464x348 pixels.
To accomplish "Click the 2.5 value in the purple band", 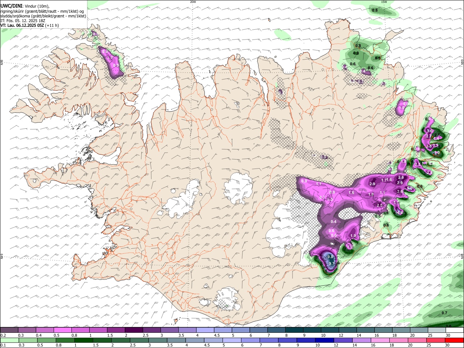I will point(380,205).
